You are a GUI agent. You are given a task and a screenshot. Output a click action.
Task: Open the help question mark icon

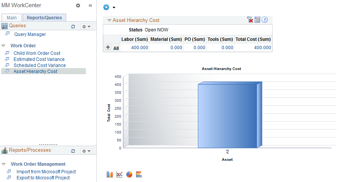point(265,20)
